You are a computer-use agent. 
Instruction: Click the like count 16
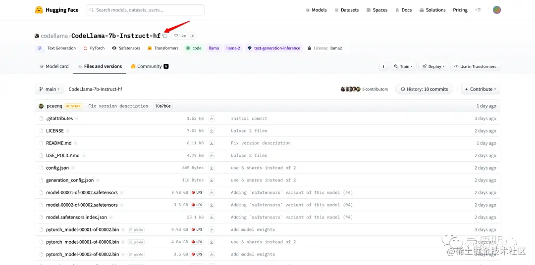192,36
